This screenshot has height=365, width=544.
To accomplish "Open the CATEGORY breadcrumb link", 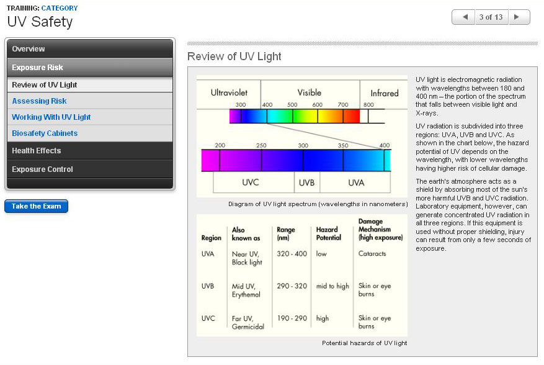I will coord(60,8).
